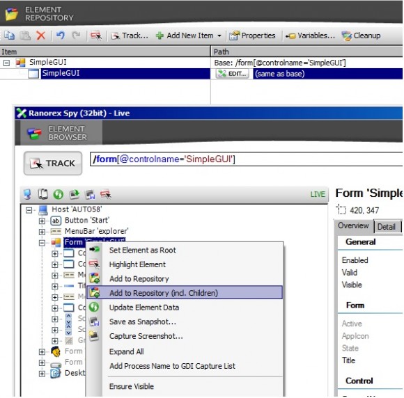Viewport: 404px width, 398px height.
Task: Click the mobile device icon in Spy toolbar
Action: click(x=42, y=194)
